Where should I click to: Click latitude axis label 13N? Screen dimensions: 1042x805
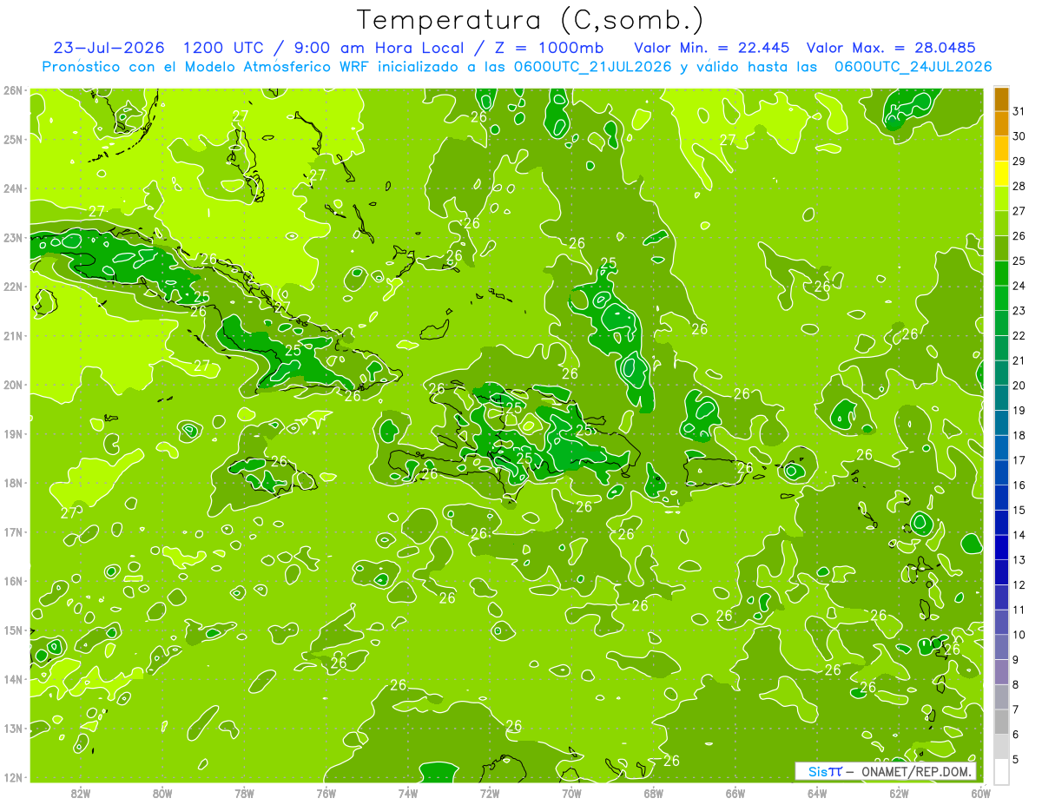tap(13, 728)
